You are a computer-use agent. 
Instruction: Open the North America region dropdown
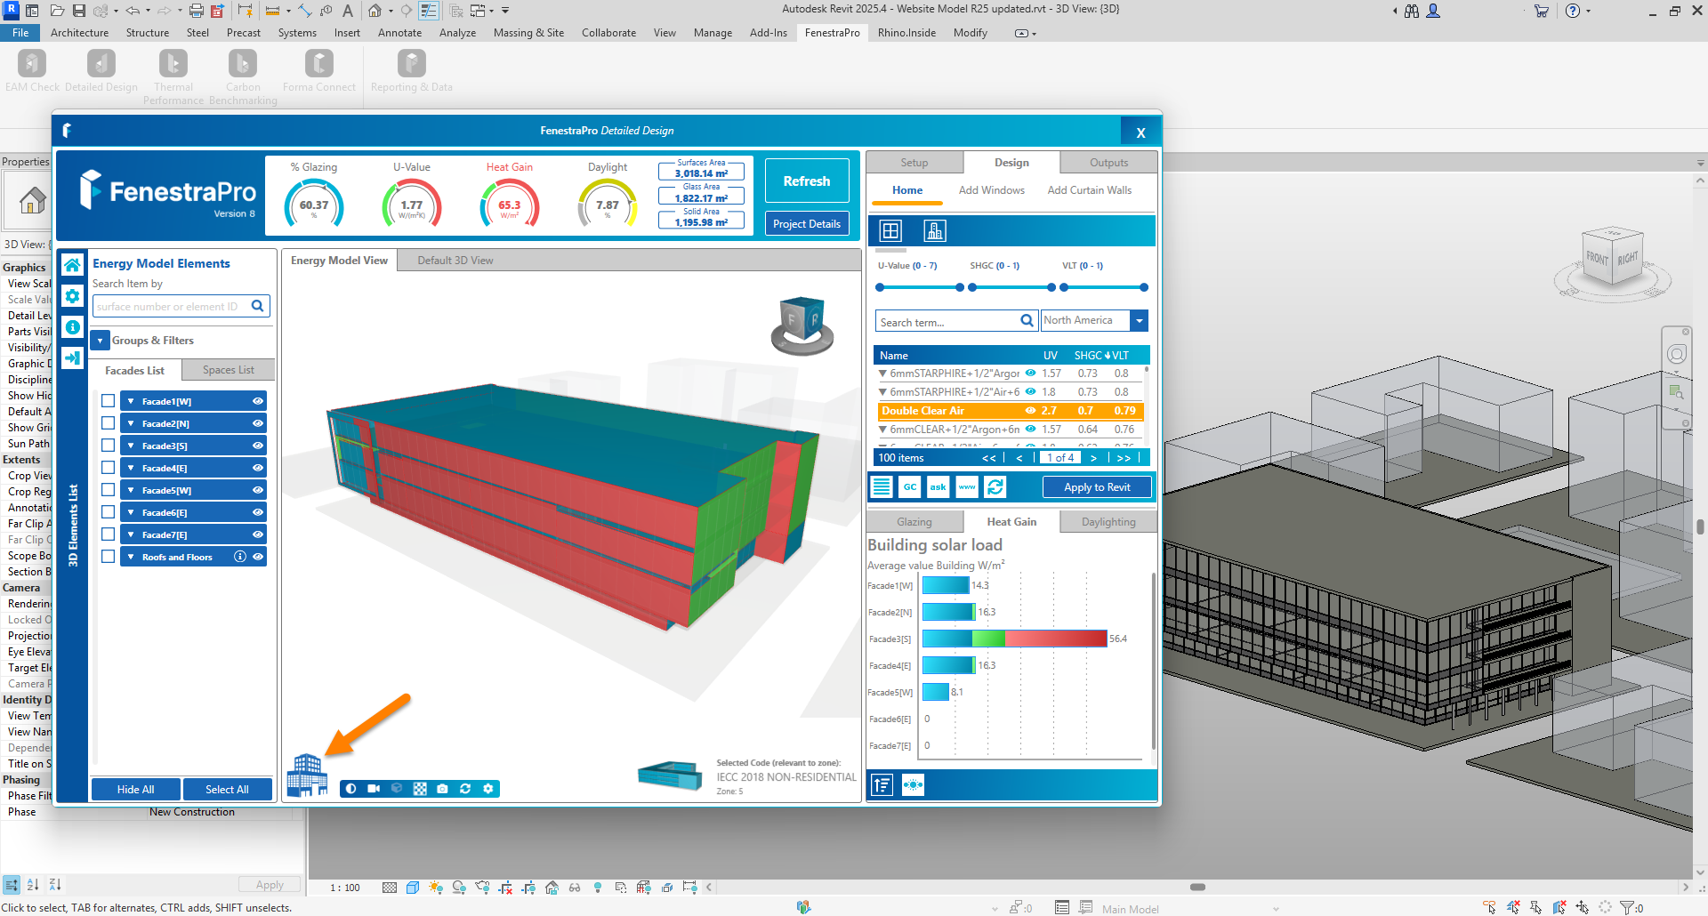click(1139, 320)
